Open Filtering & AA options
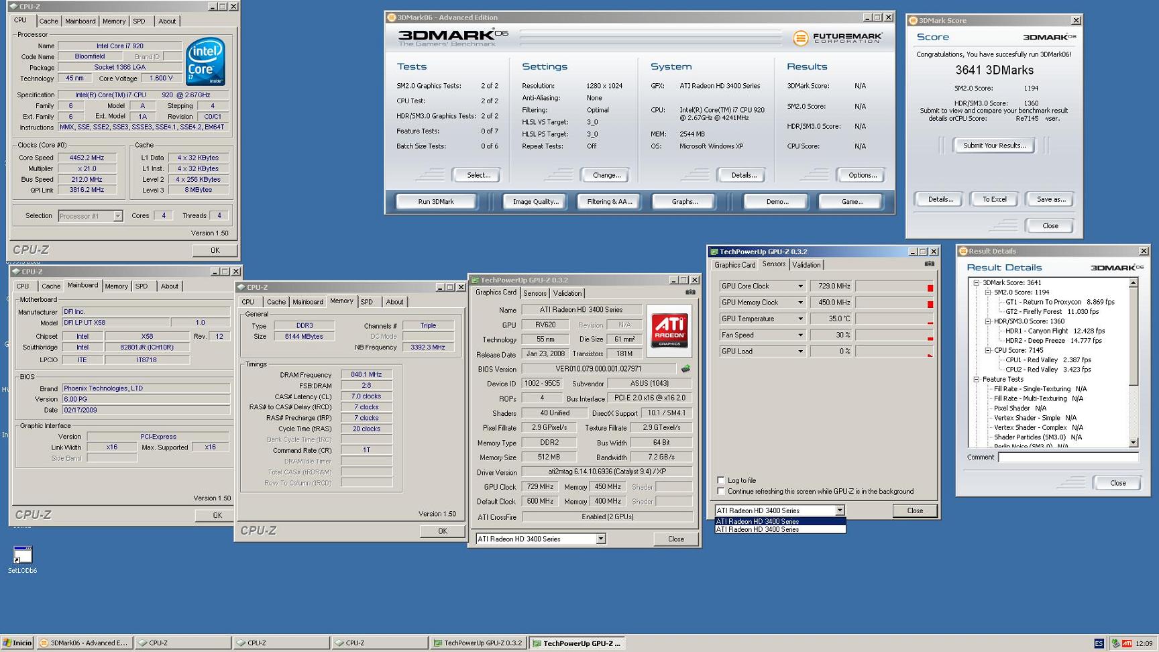The height and width of the screenshot is (652, 1159). [609, 201]
